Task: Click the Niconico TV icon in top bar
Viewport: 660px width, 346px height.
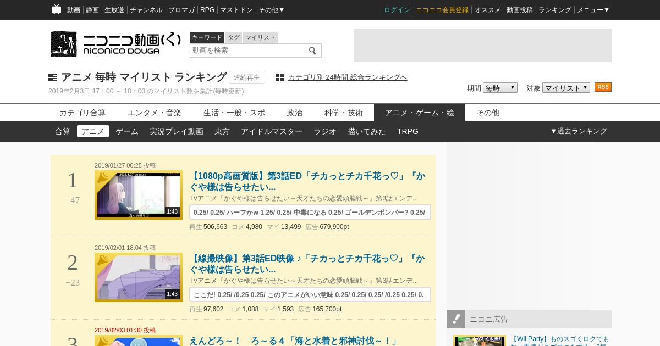Action: (56, 9)
